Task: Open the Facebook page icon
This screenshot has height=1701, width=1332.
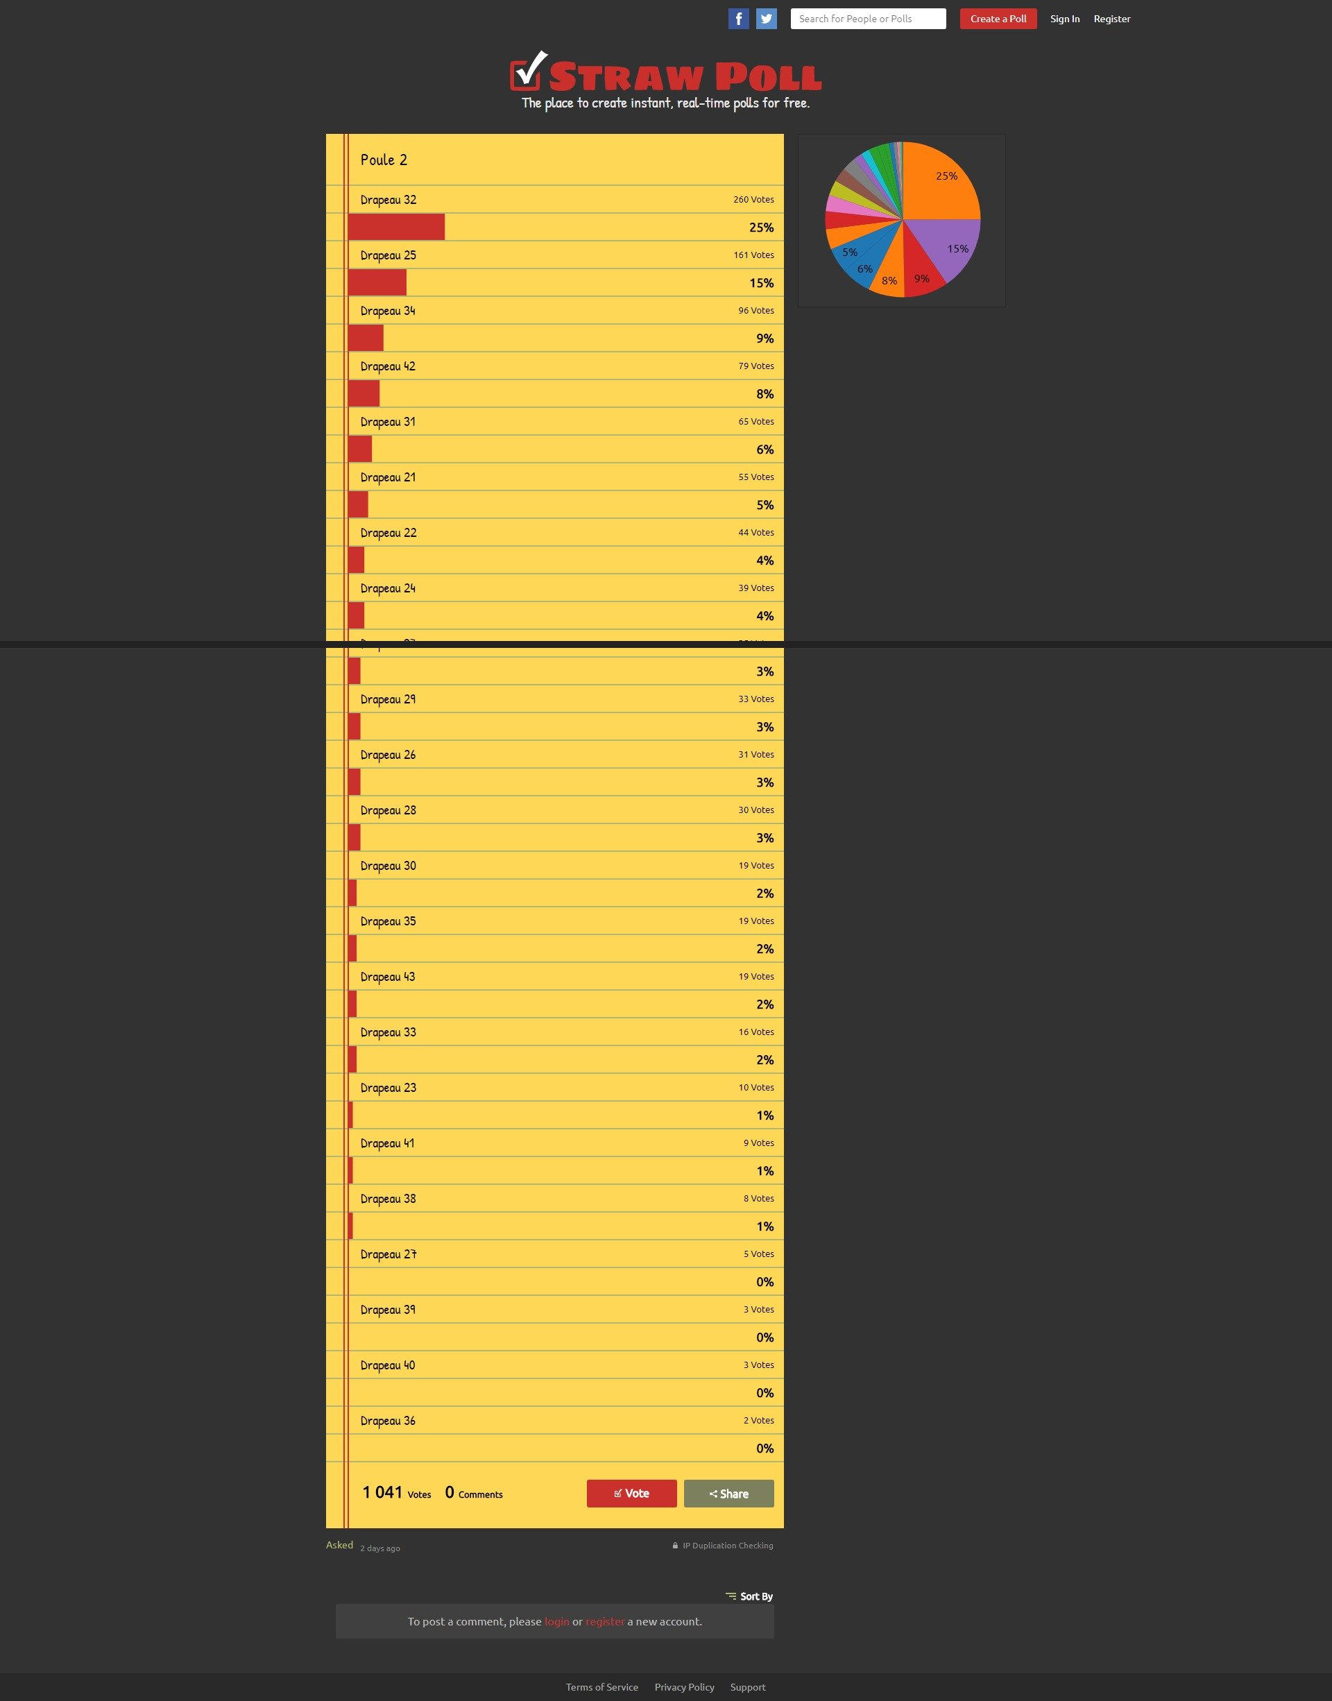Action: coord(739,19)
